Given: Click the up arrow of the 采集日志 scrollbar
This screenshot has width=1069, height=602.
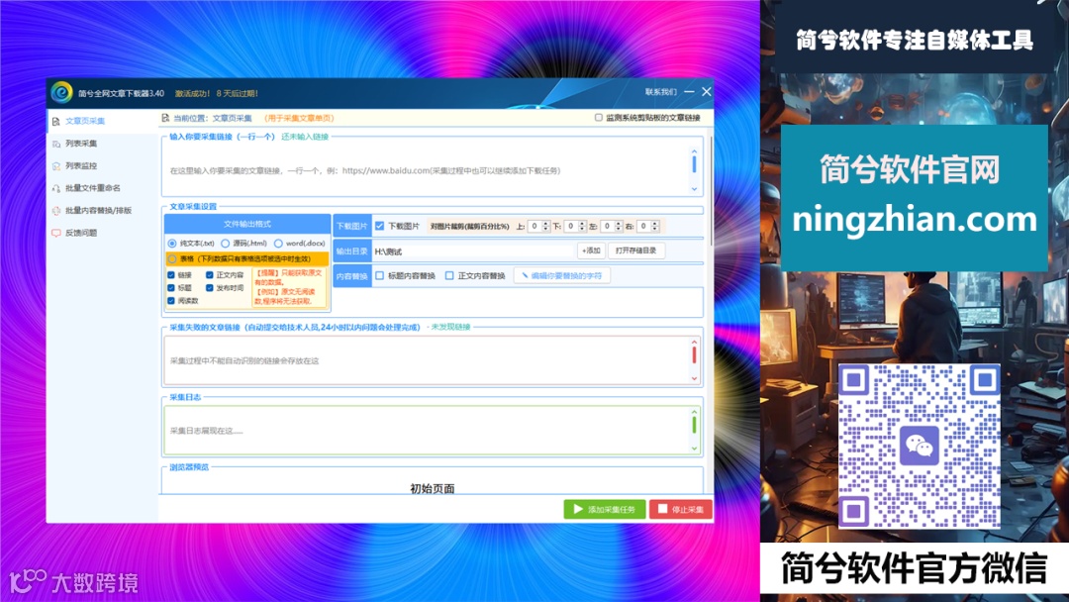Looking at the screenshot, I should tap(694, 412).
